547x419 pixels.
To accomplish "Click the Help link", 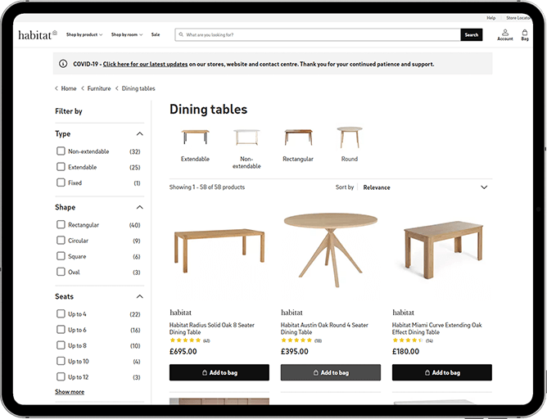I will [x=491, y=18].
